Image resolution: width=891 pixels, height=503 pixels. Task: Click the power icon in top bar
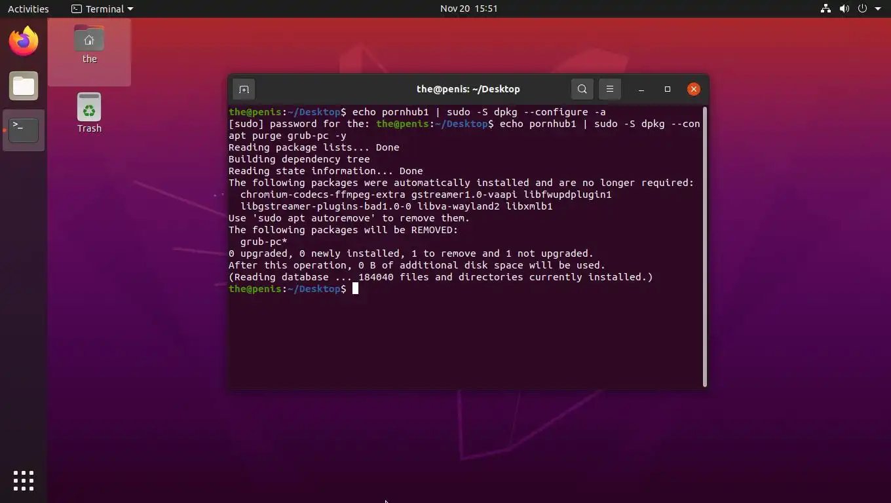tap(862, 9)
